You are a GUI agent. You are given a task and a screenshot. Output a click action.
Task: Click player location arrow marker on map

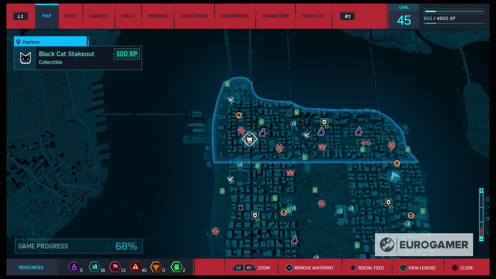pos(395,176)
